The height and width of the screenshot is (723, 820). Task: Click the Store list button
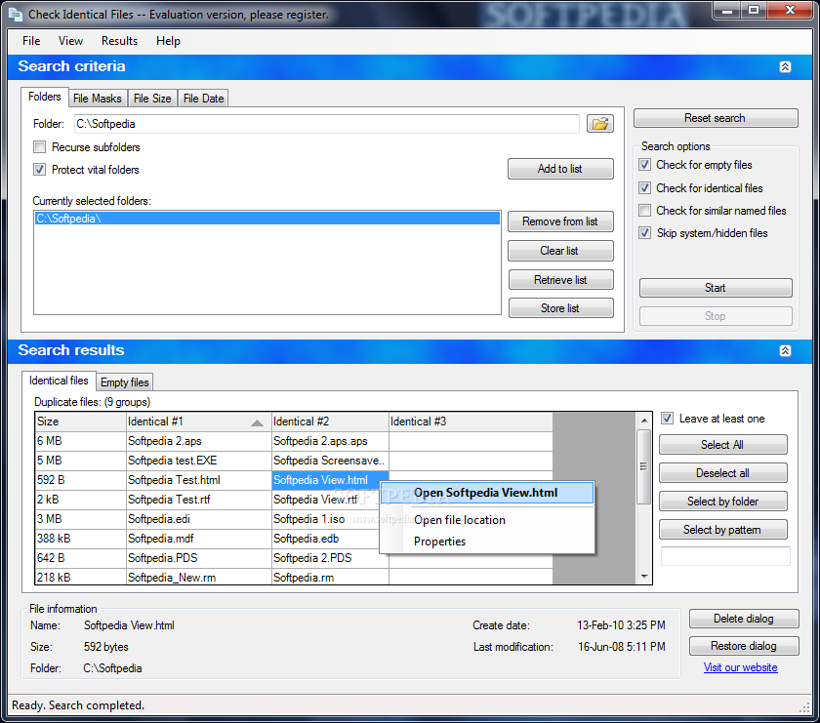pyautogui.click(x=560, y=308)
